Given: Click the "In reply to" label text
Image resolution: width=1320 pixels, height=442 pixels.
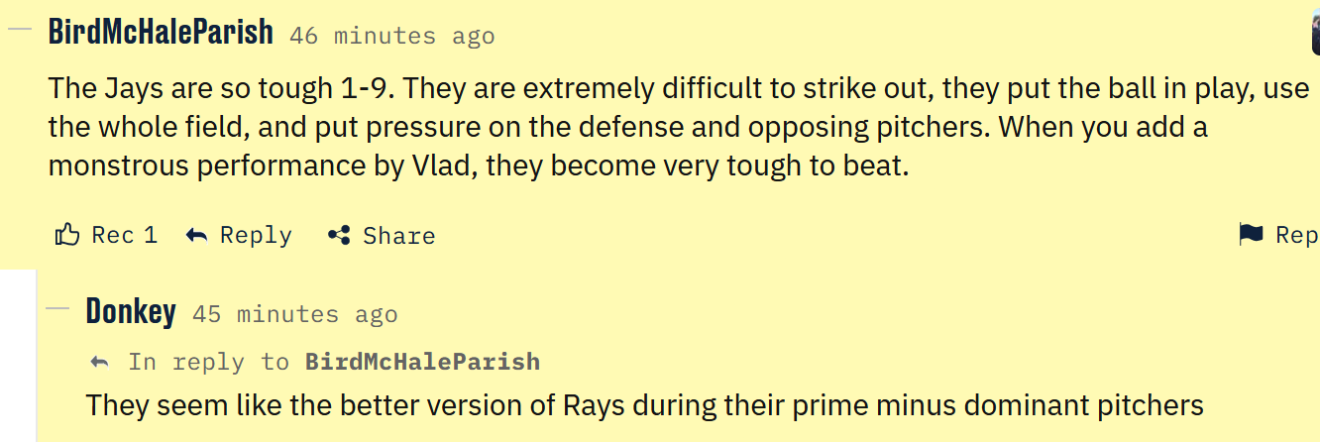Looking at the screenshot, I should [x=208, y=362].
